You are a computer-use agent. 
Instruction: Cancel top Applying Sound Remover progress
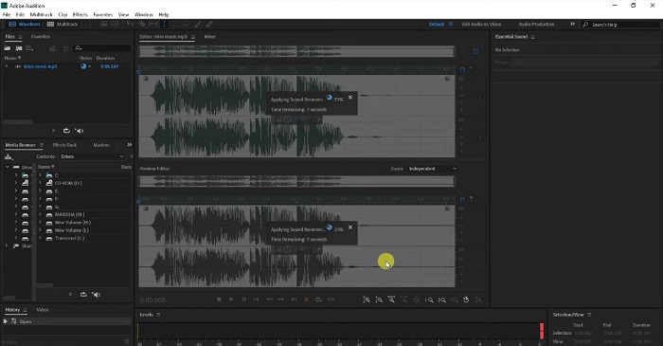350,98
